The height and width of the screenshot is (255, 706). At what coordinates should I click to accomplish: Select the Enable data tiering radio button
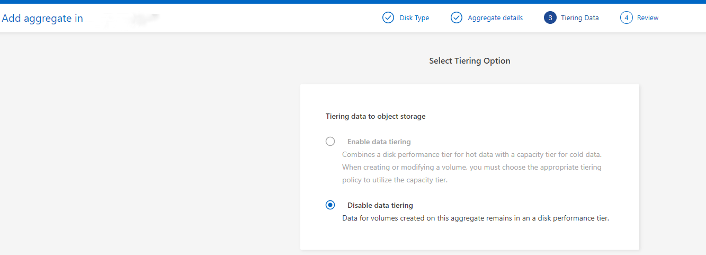pos(330,142)
